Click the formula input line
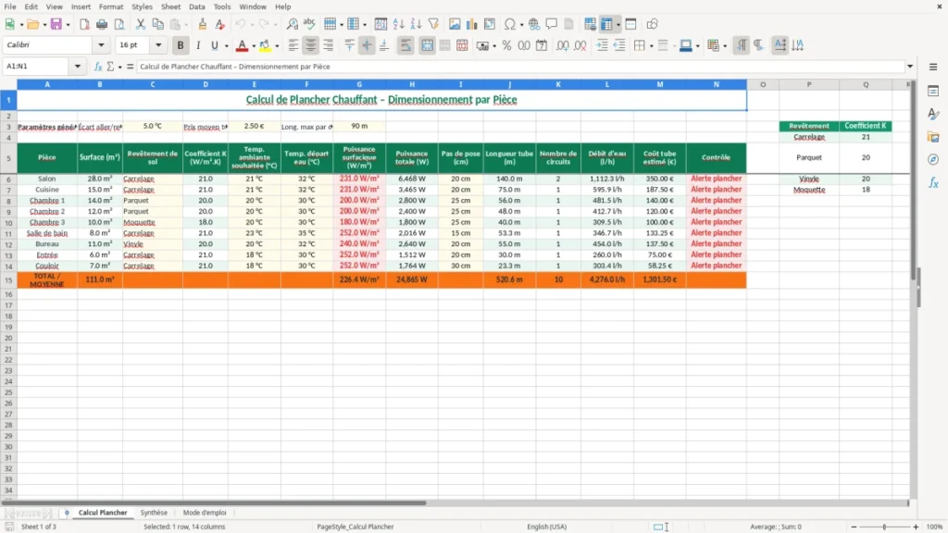Viewport: 948px width, 533px height. (x=520, y=67)
